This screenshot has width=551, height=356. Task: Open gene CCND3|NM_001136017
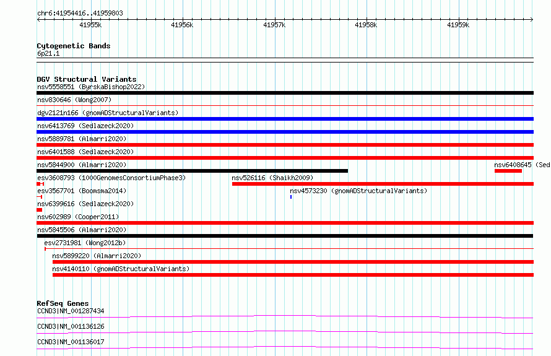[x=71, y=342]
